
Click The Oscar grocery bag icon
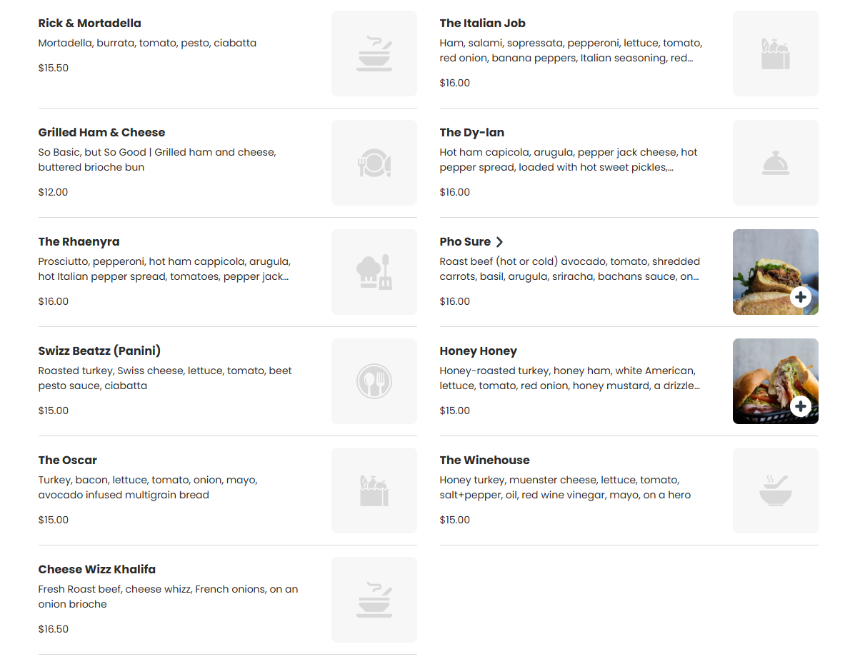[x=374, y=490]
